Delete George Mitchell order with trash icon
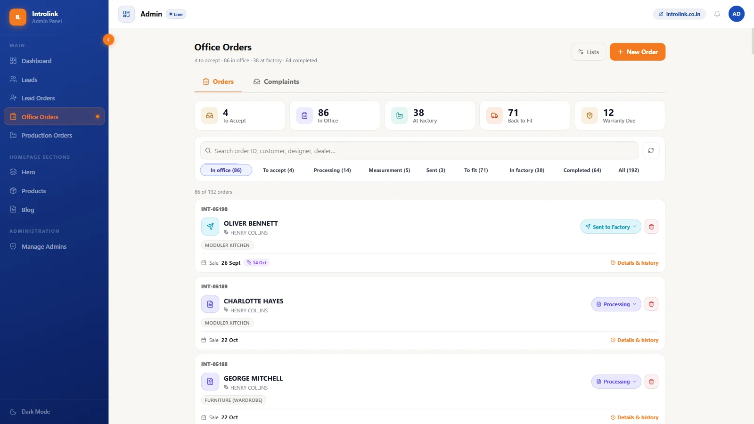Image resolution: width=754 pixels, height=424 pixels. tap(651, 382)
